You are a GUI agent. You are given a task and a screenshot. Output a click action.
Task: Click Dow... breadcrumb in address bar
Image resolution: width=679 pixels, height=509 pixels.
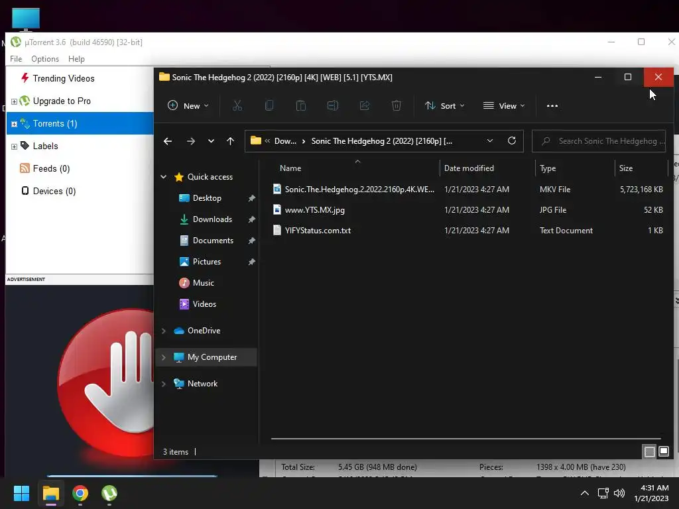(x=285, y=141)
